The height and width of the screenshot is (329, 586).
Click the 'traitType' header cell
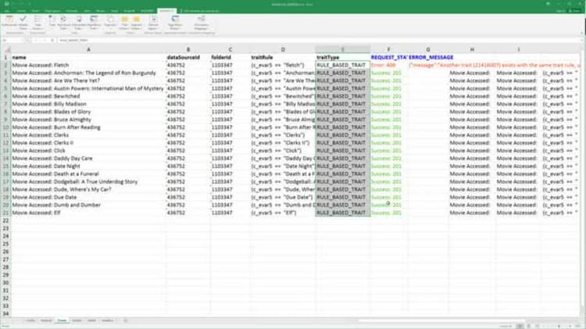[x=343, y=57]
